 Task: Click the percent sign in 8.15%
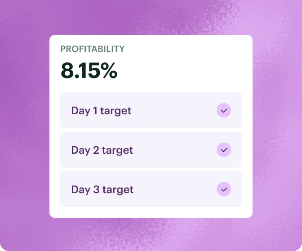point(109,70)
